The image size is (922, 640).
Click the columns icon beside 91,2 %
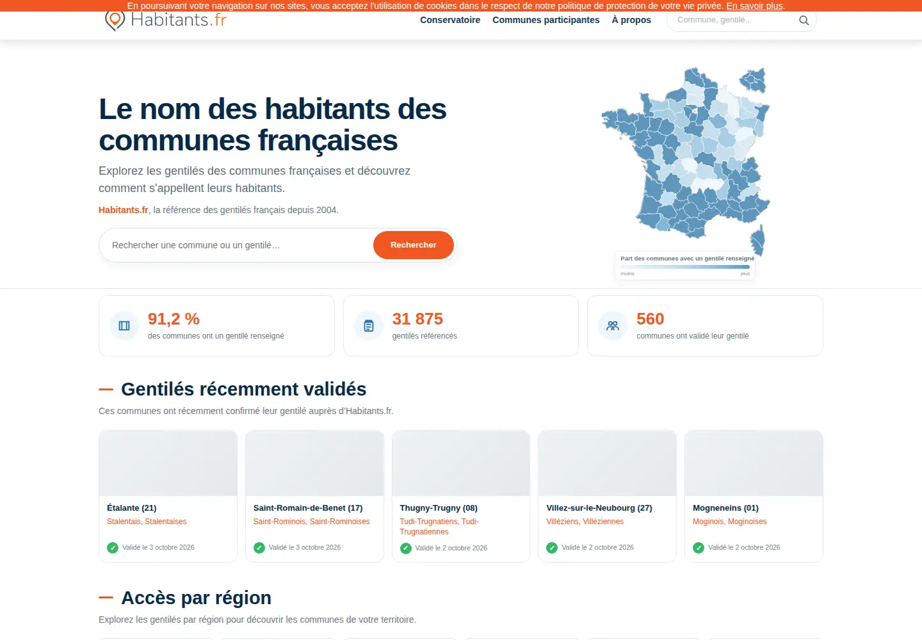[124, 326]
